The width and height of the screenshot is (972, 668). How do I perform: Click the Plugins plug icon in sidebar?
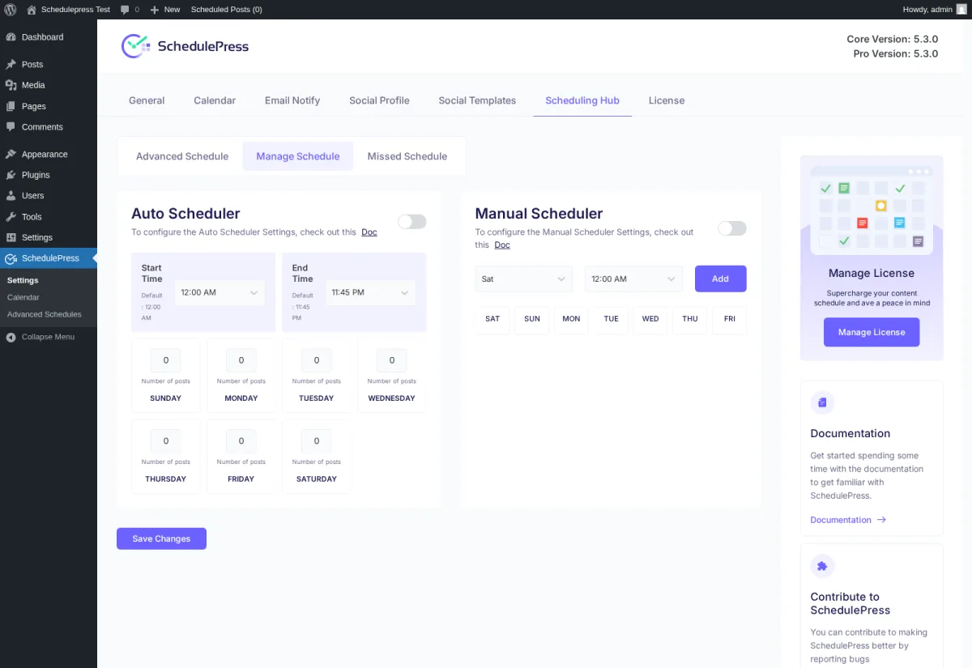point(11,175)
